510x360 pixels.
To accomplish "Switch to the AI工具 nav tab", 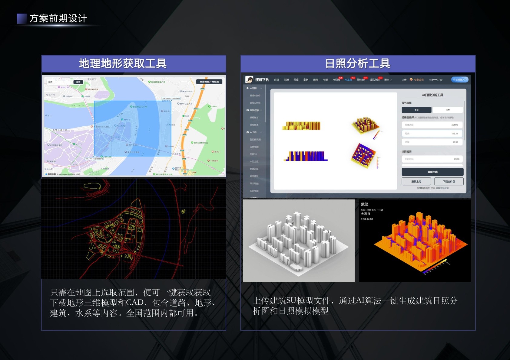I will (x=348, y=80).
